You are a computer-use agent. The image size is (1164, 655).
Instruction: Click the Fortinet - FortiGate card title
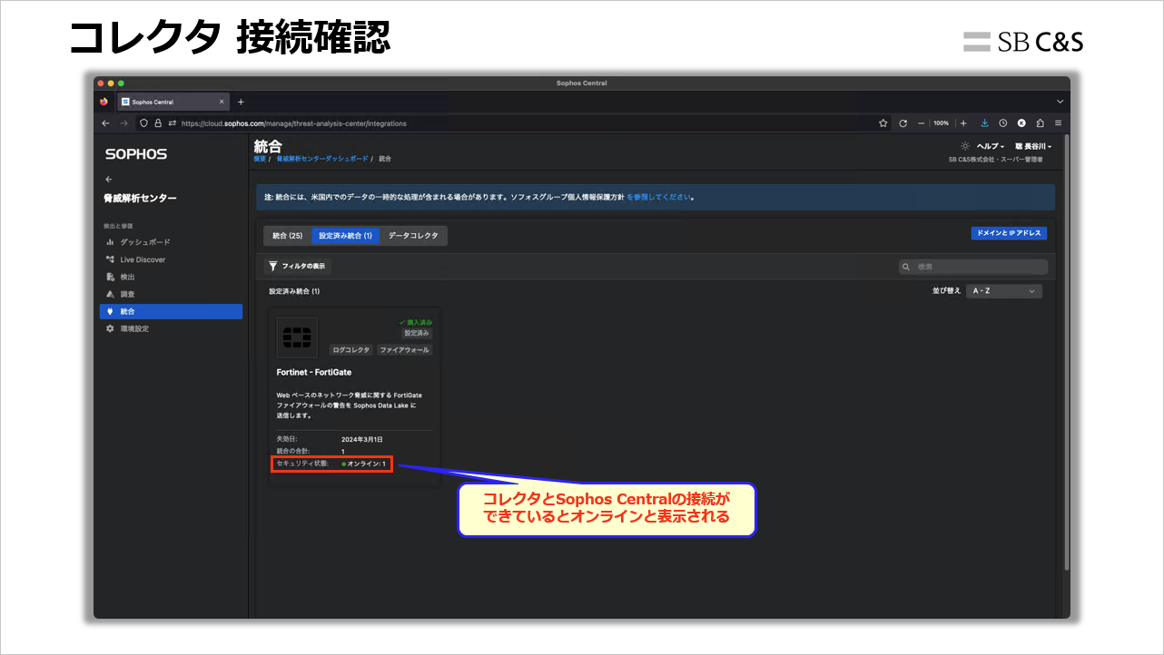314,372
